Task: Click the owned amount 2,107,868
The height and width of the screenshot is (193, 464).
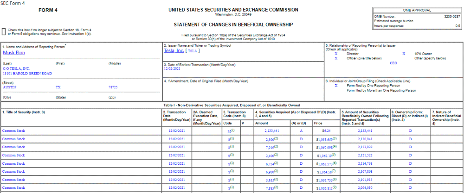Action: (x=365, y=171)
